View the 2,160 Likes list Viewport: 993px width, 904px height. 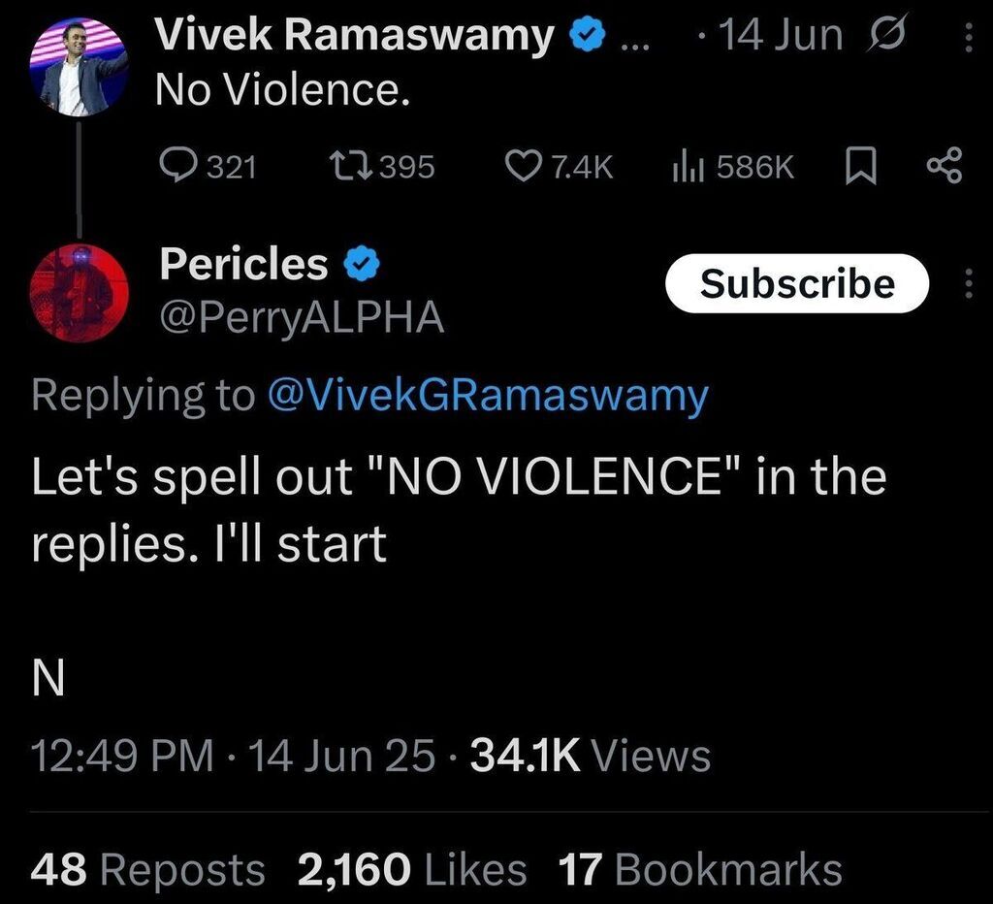click(412, 869)
